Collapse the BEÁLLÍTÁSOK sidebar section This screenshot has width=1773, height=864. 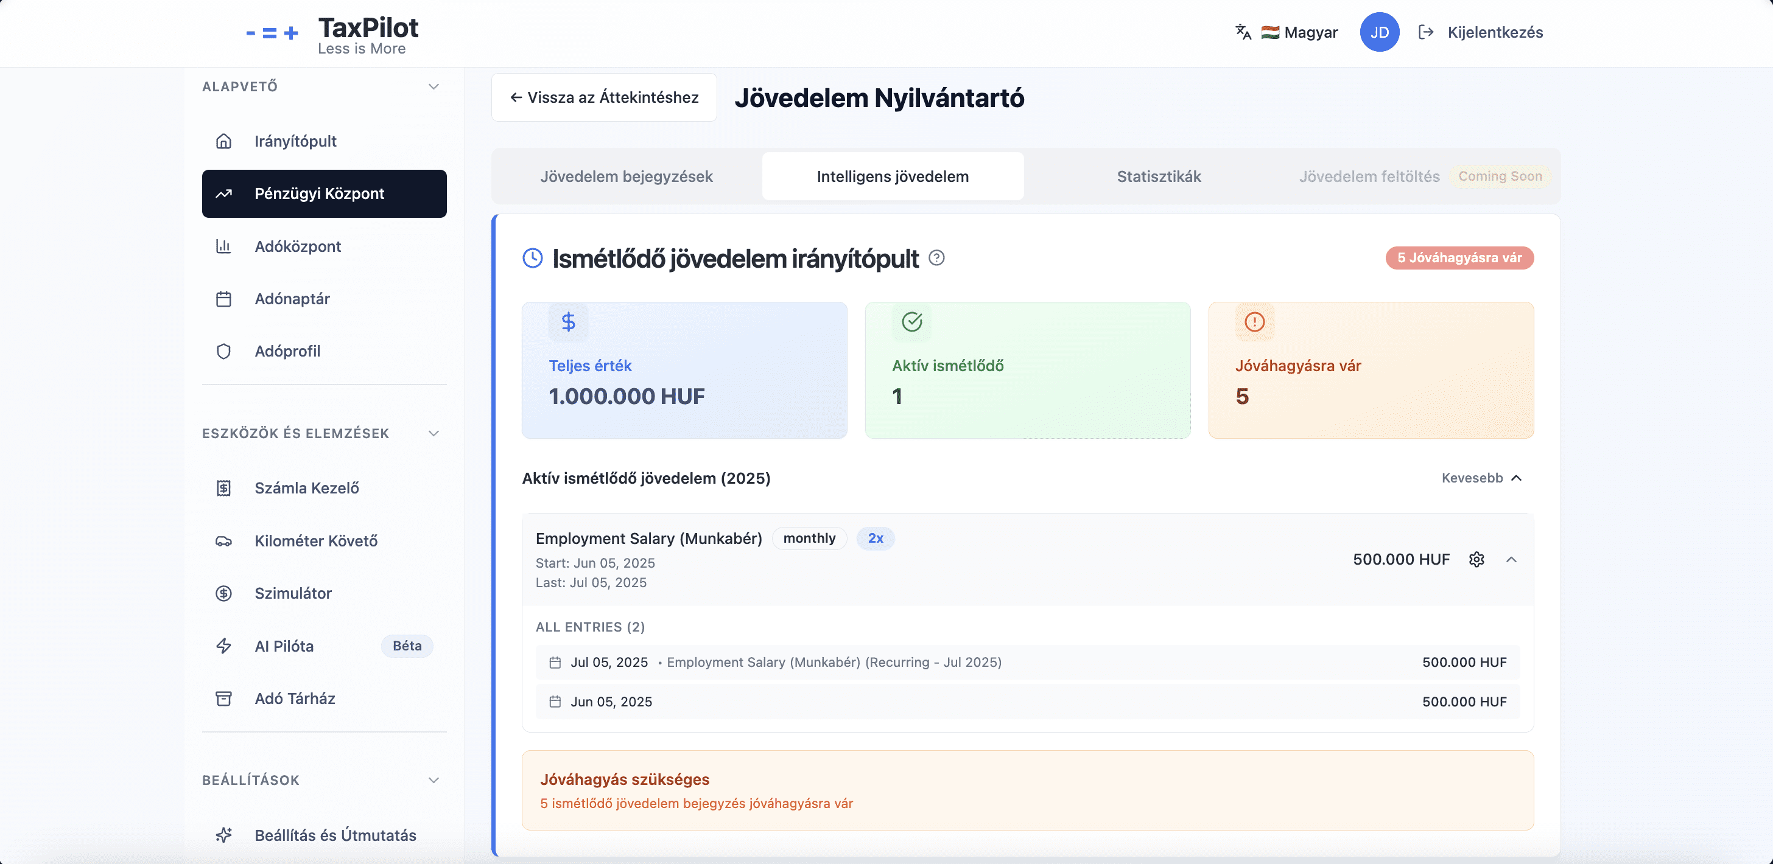(434, 780)
